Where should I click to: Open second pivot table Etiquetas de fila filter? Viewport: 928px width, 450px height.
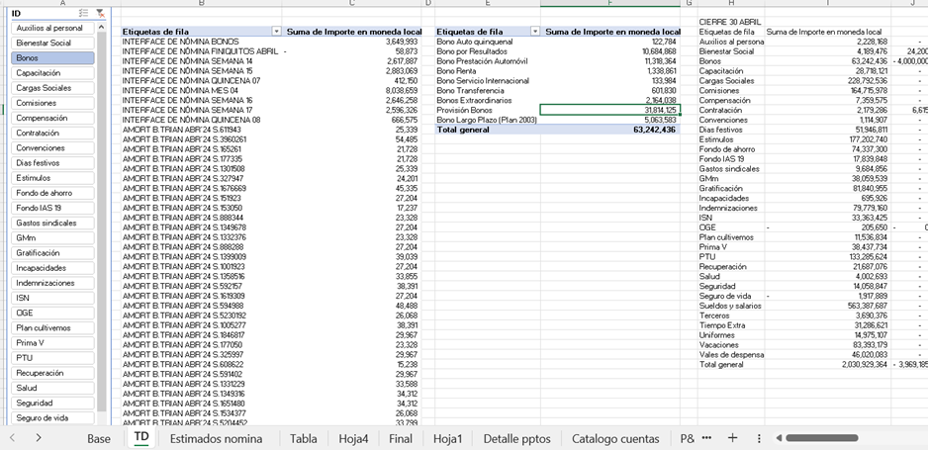click(535, 32)
